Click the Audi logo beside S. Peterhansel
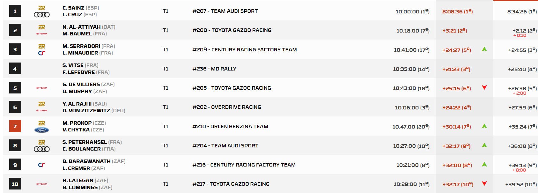538x193 pixels. 42,149
